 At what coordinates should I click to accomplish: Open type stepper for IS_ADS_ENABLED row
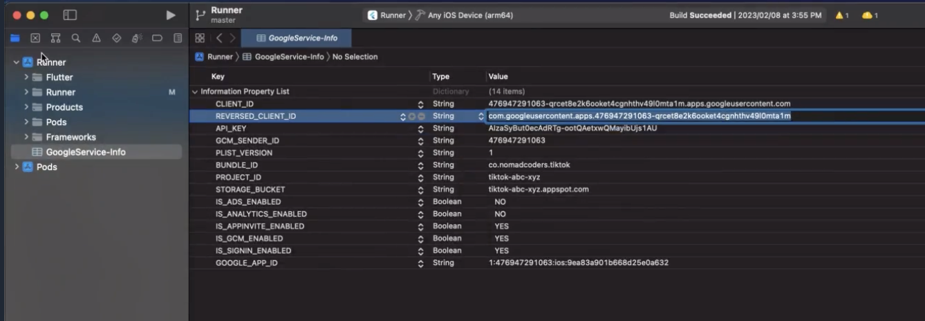click(x=420, y=202)
